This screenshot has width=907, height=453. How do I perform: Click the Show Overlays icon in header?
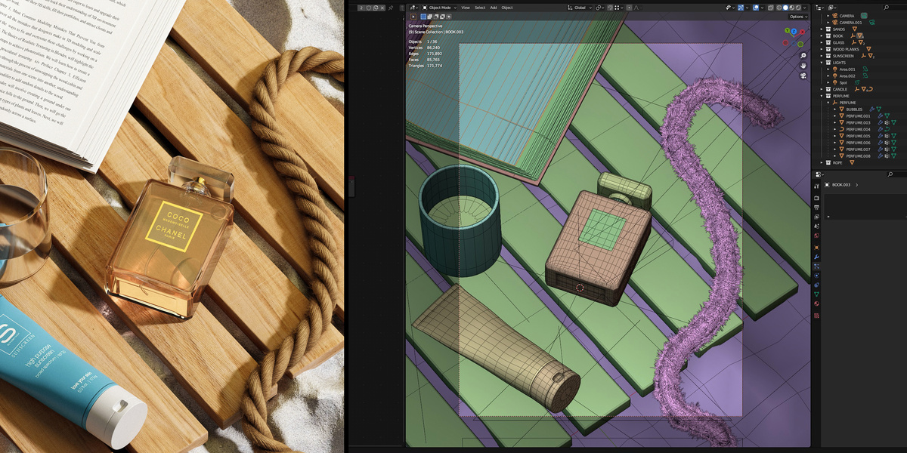(756, 8)
